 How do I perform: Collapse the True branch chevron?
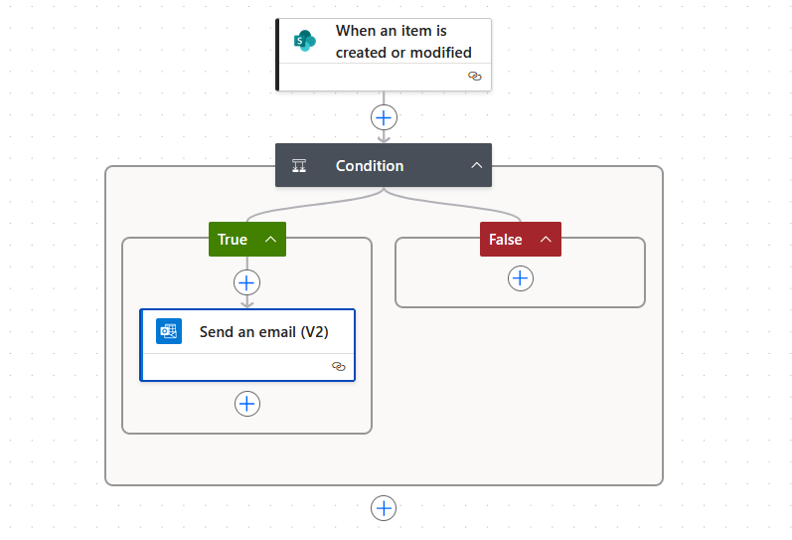pyautogui.click(x=270, y=239)
